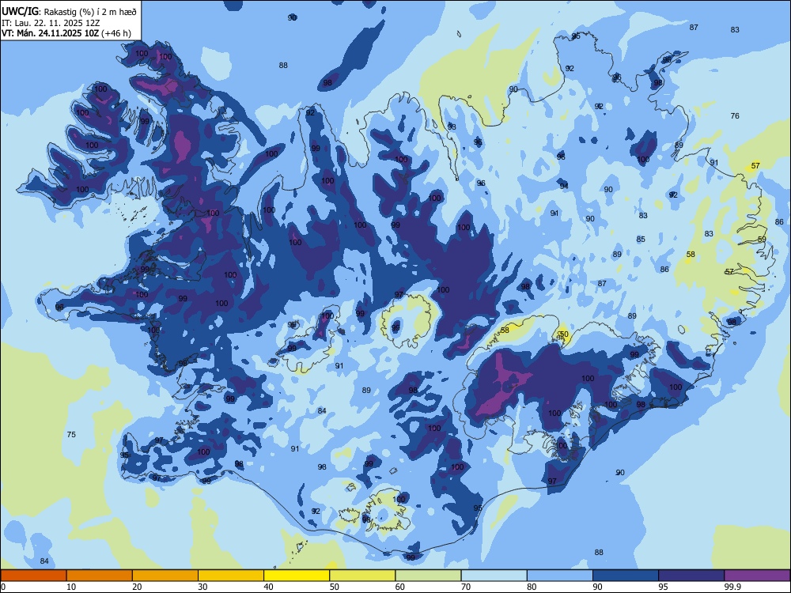Select the '76' humidity value on the map
This screenshot has width=791, height=593.
tap(735, 115)
